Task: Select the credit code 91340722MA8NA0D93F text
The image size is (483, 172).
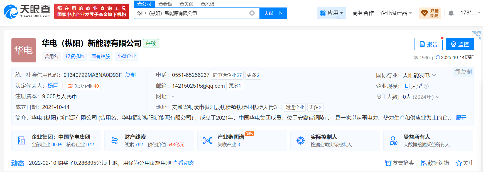Action: pos(93,75)
